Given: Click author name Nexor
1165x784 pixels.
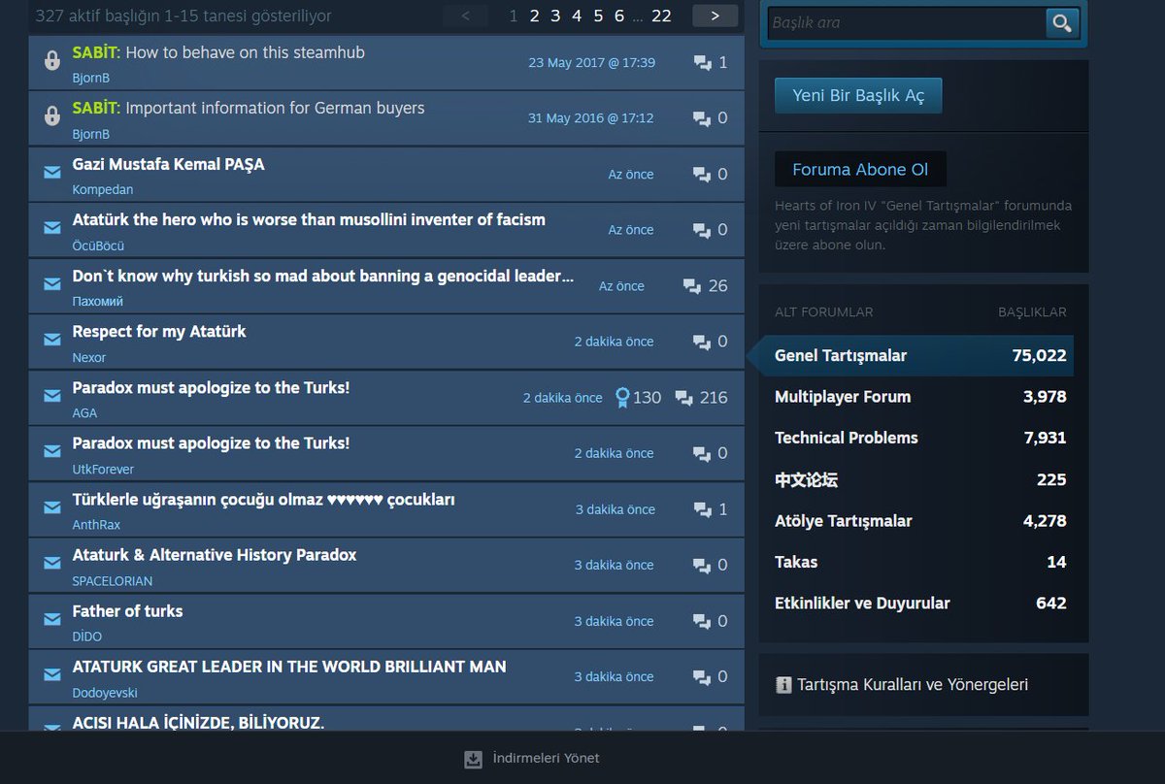Looking at the screenshot, I should pos(89,357).
